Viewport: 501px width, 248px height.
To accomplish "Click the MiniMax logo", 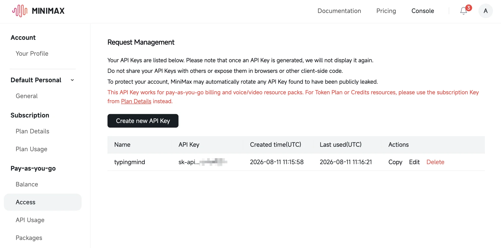I will click(x=38, y=11).
